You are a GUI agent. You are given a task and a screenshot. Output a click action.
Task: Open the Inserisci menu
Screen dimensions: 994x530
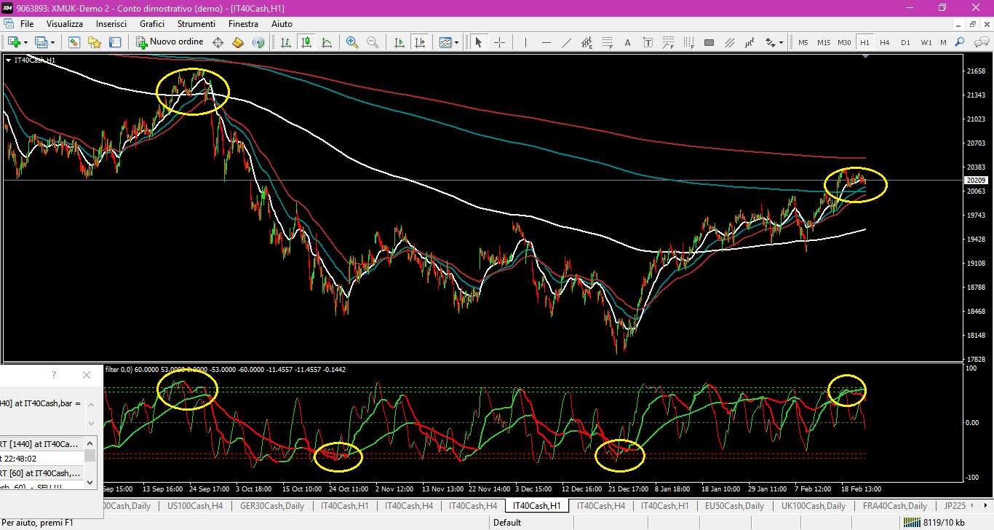pos(111,24)
